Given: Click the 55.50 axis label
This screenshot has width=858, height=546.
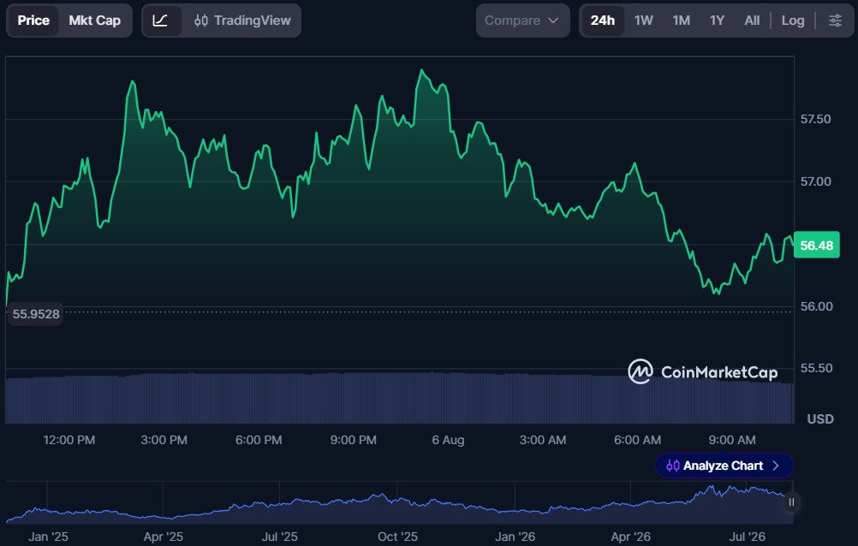Looking at the screenshot, I should coord(816,368).
